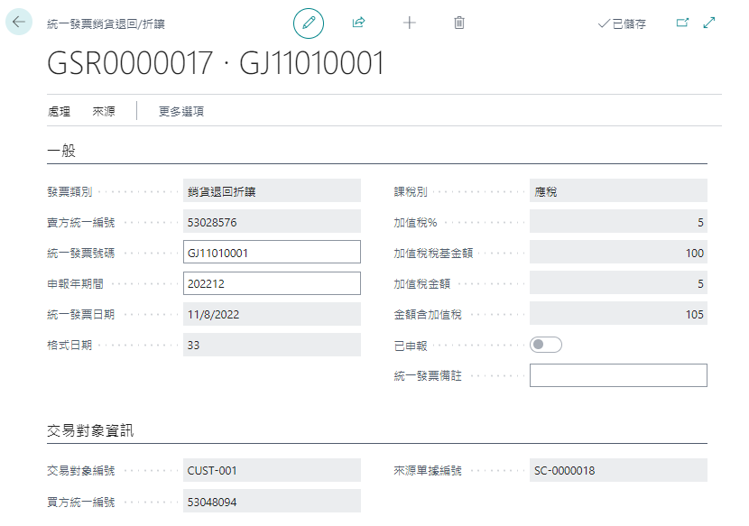
Task: Go back with the arrow button
Action: [19, 22]
